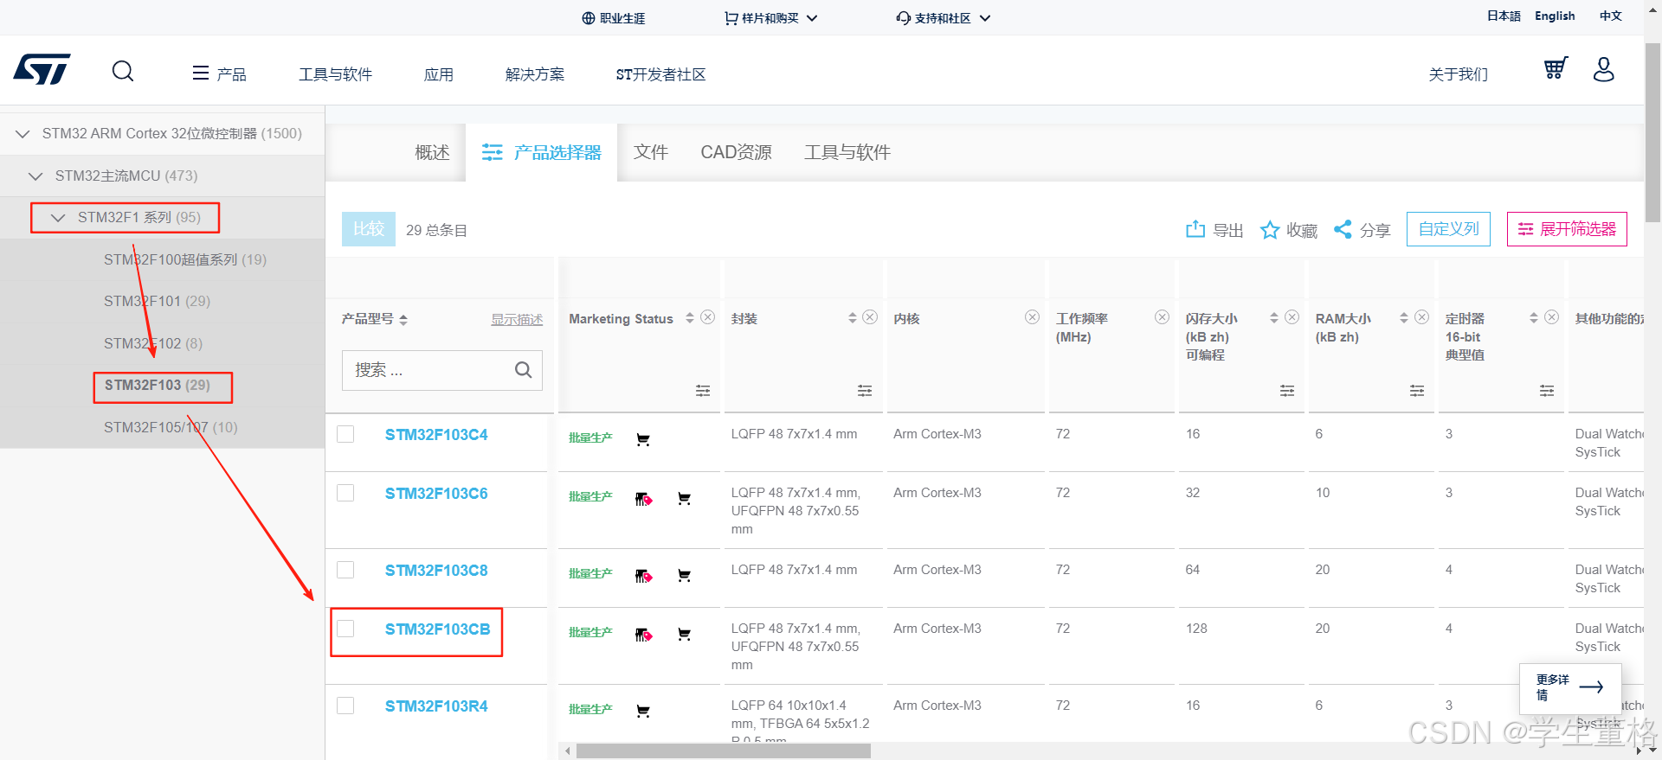Screen dimensions: 1662x760
Task: Click the horizontal table scrollbar
Action: click(x=724, y=751)
